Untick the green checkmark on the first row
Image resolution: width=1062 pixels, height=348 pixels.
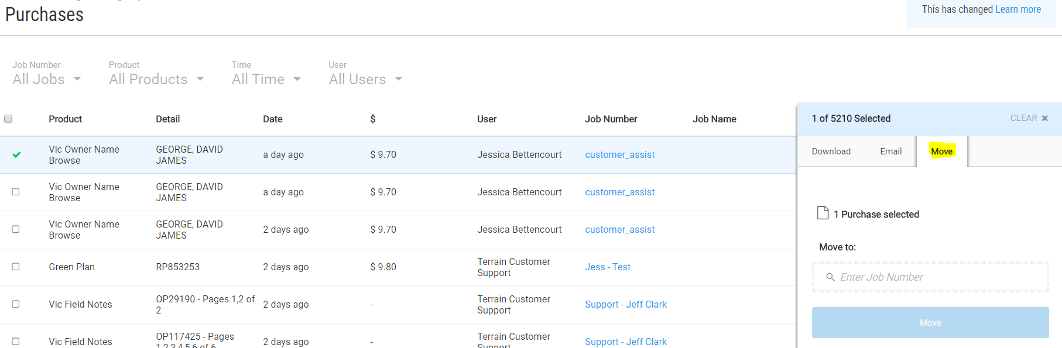[16, 155]
